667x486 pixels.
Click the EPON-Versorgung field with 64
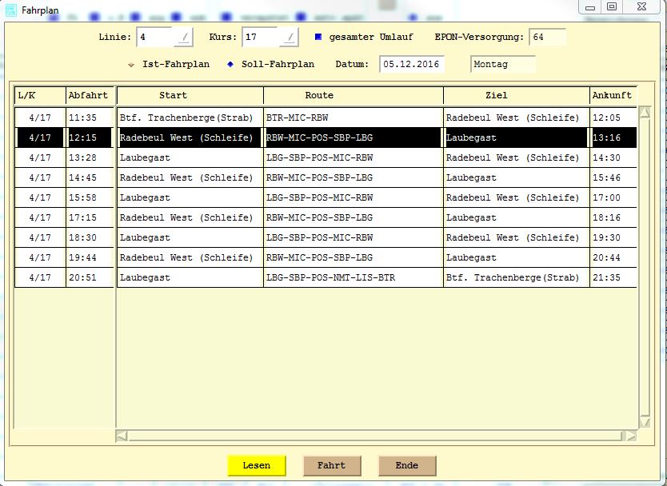pyautogui.click(x=547, y=37)
